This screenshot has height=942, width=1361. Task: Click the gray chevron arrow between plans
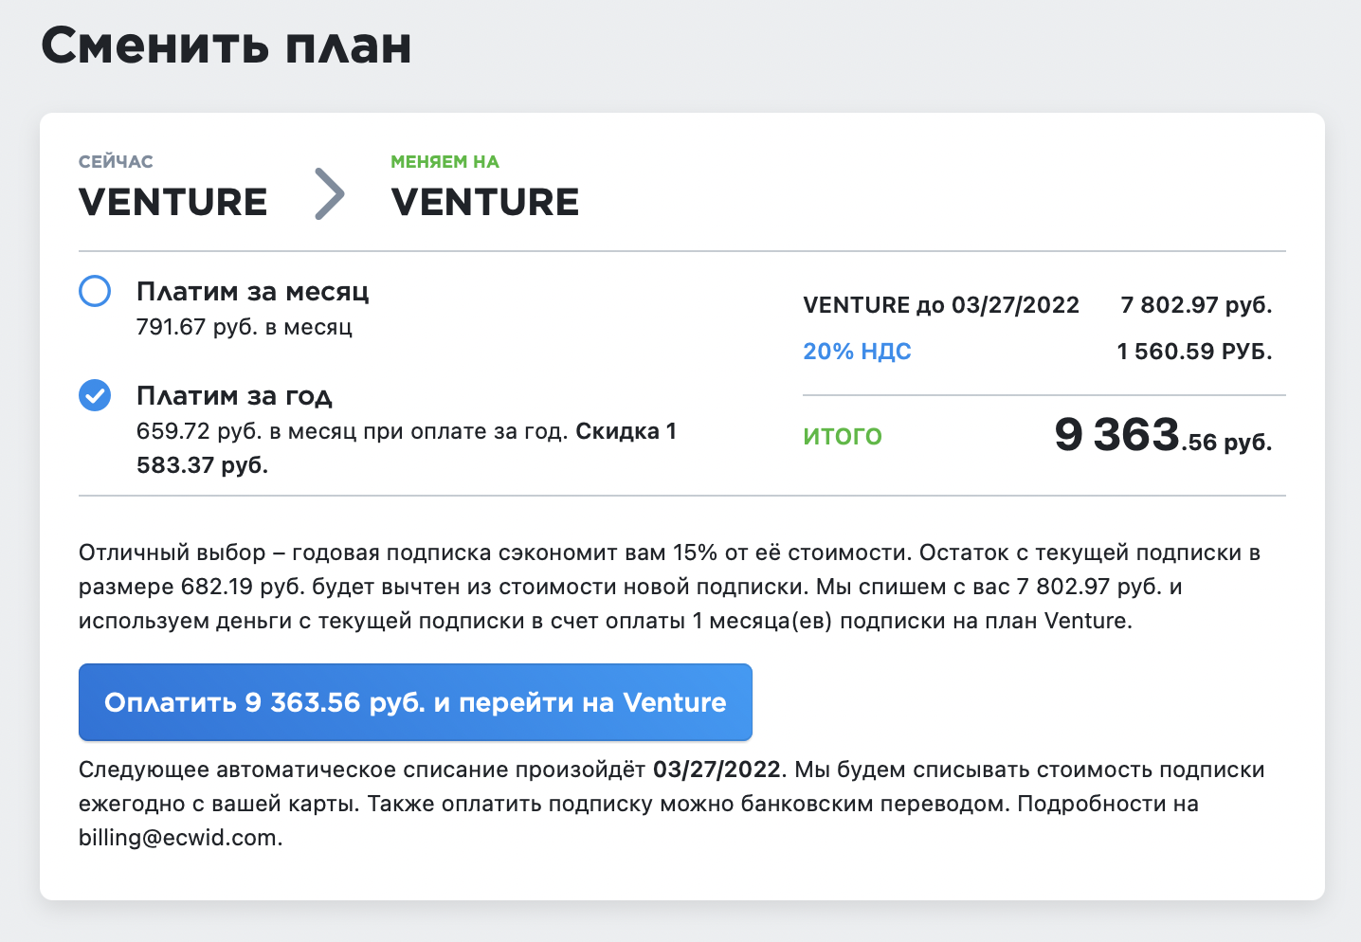(329, 194)
